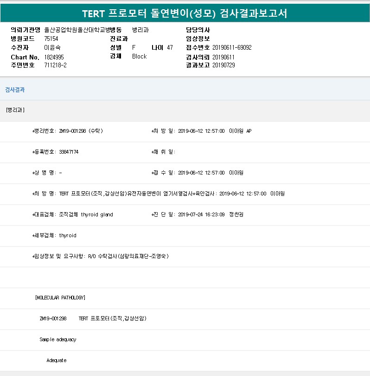The height and width of the screenshot is (376, 370).
Task: Select the [MOLECULAR PATHOLOGY] heading
Action: point(60,298)
